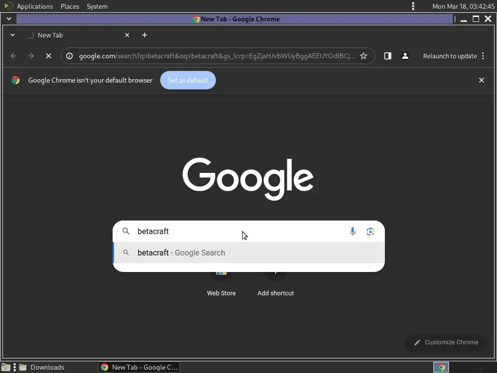Click the panel three-dot icon in top bar

click(x=413, y=6)
